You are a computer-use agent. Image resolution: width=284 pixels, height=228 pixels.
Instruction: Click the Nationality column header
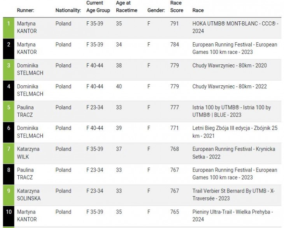click(x=68, y=10)
